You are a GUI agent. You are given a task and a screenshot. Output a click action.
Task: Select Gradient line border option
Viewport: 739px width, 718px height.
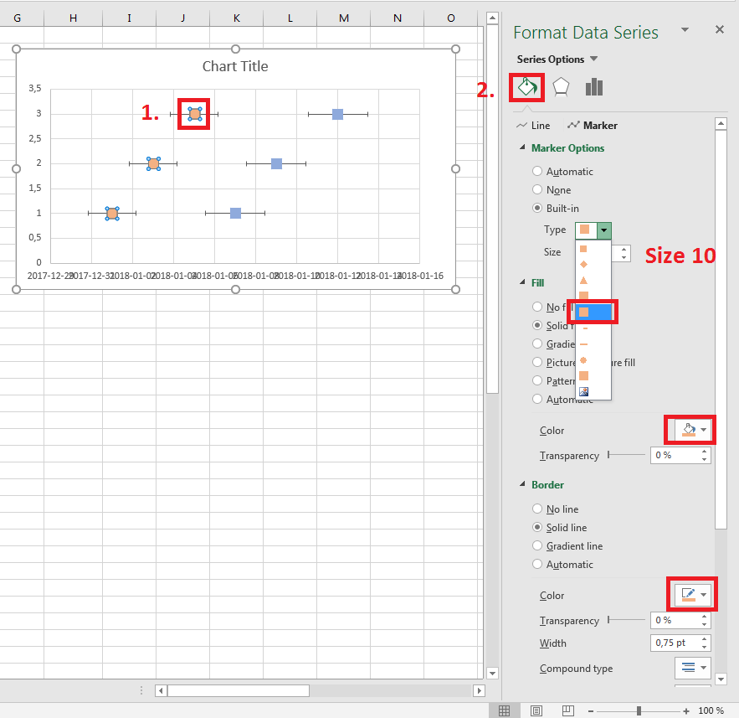[537, 545]
